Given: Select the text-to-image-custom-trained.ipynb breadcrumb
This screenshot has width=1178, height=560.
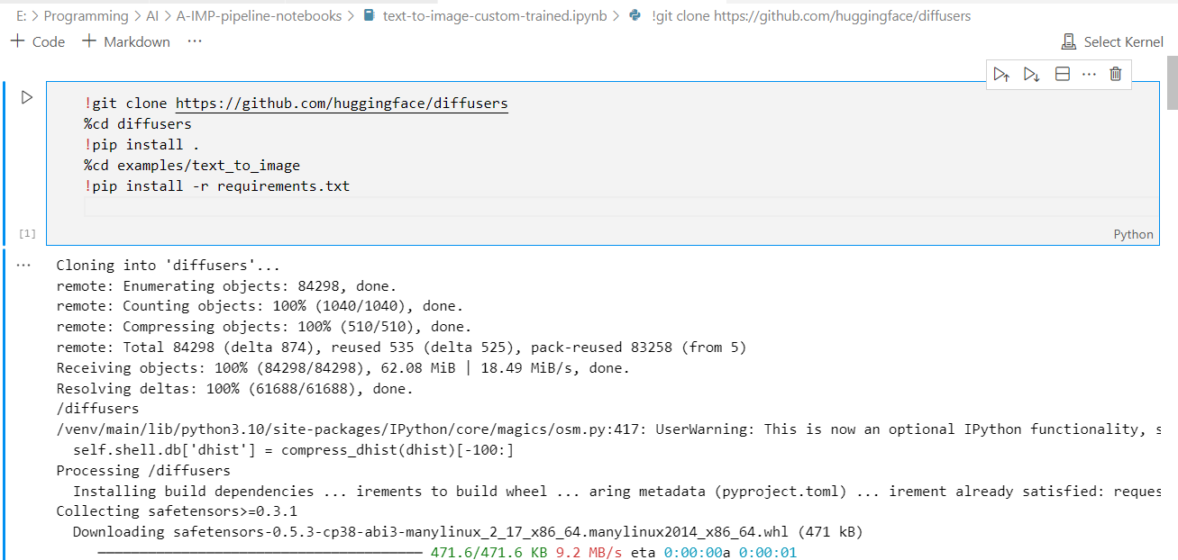Looking at the screenshot, I should click(485, 15).
